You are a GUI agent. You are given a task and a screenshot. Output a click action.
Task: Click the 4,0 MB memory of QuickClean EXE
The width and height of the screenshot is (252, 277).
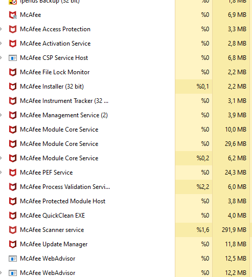click(x=237, y=216)
